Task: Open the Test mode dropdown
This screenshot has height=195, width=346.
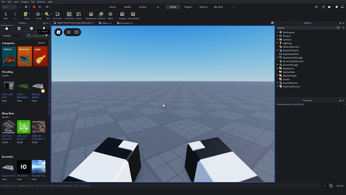Action: 9,7
